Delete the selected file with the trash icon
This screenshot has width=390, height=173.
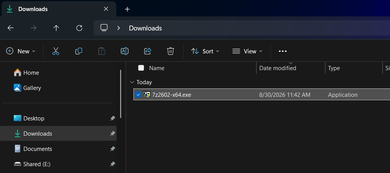tap(171, 51)
